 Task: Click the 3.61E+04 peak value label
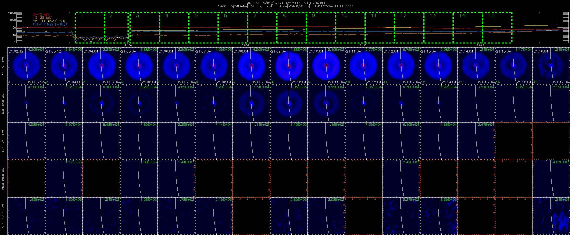73,87
